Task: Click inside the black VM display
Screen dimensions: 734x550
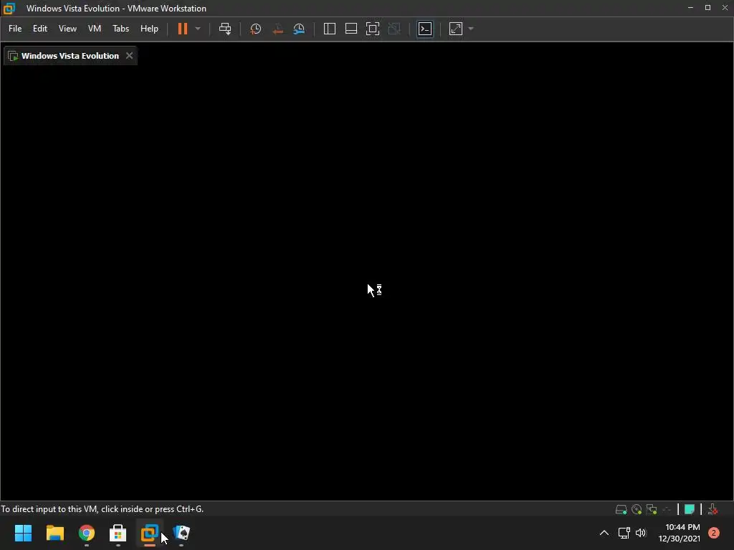Action: tap(367, 282)
